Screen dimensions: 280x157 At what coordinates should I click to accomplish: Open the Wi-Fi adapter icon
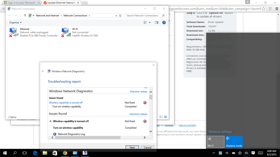click(x=66, y=32)
